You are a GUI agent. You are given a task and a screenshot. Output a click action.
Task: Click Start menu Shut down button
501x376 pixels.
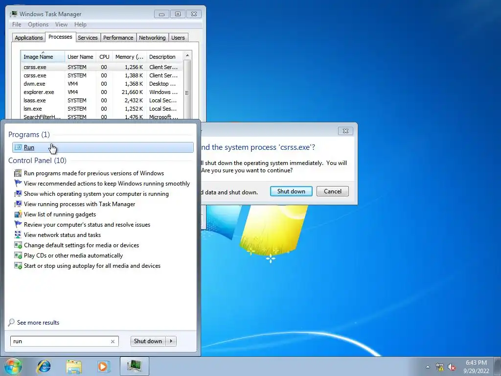point(148,341)
